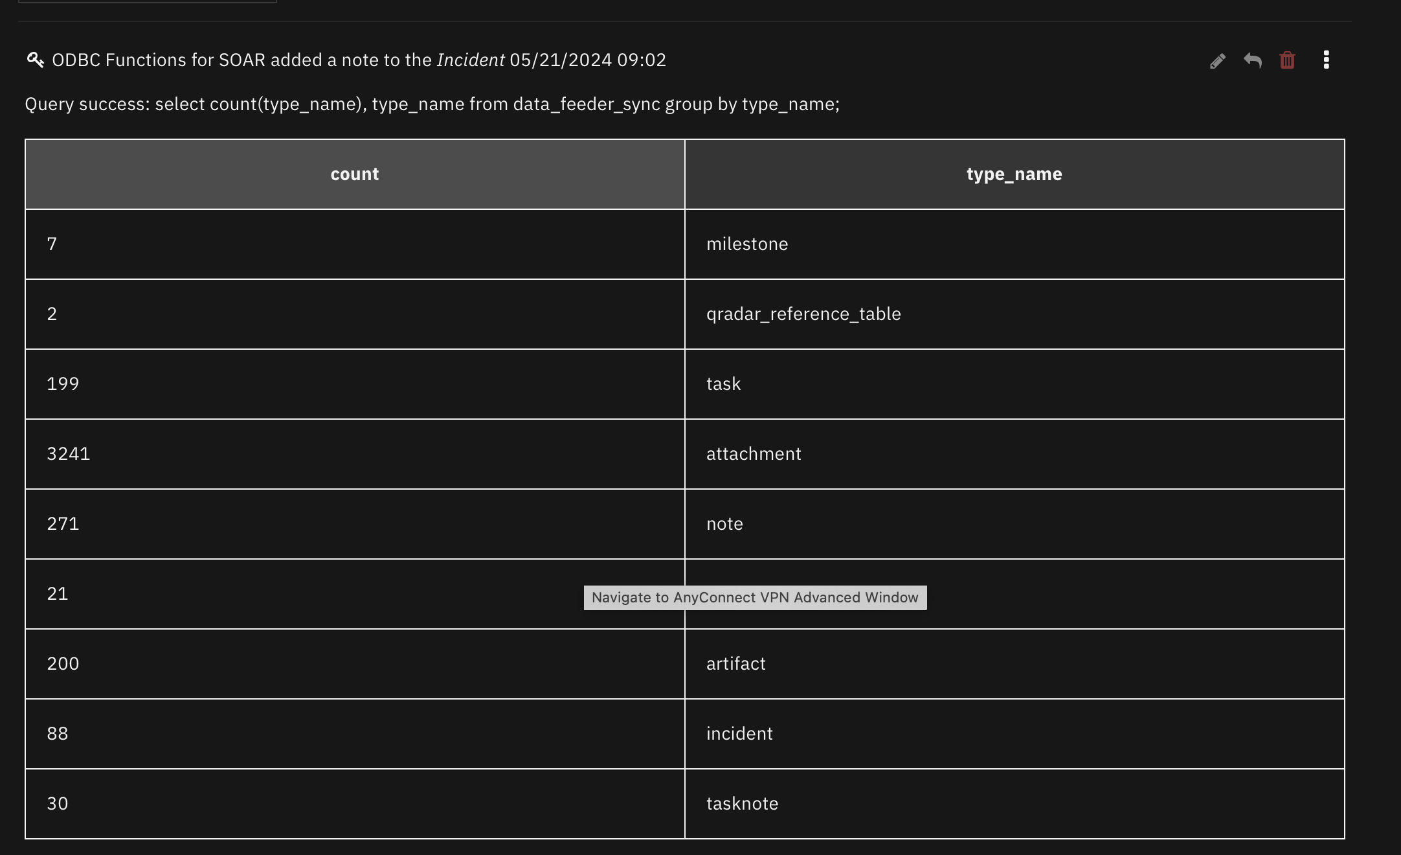Screen dimensions: 1401x855
Task: Click the tasknote cell at table bottom
Action: pyautogui.click(x=742, y=803)
